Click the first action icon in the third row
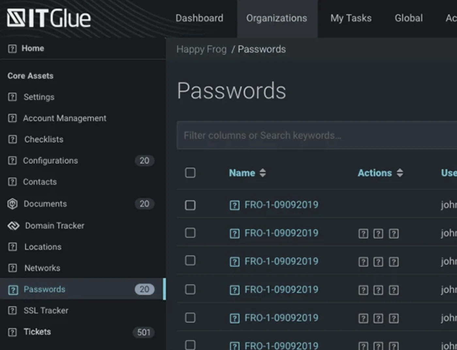The image size is (457, 350). coord(363,262)
